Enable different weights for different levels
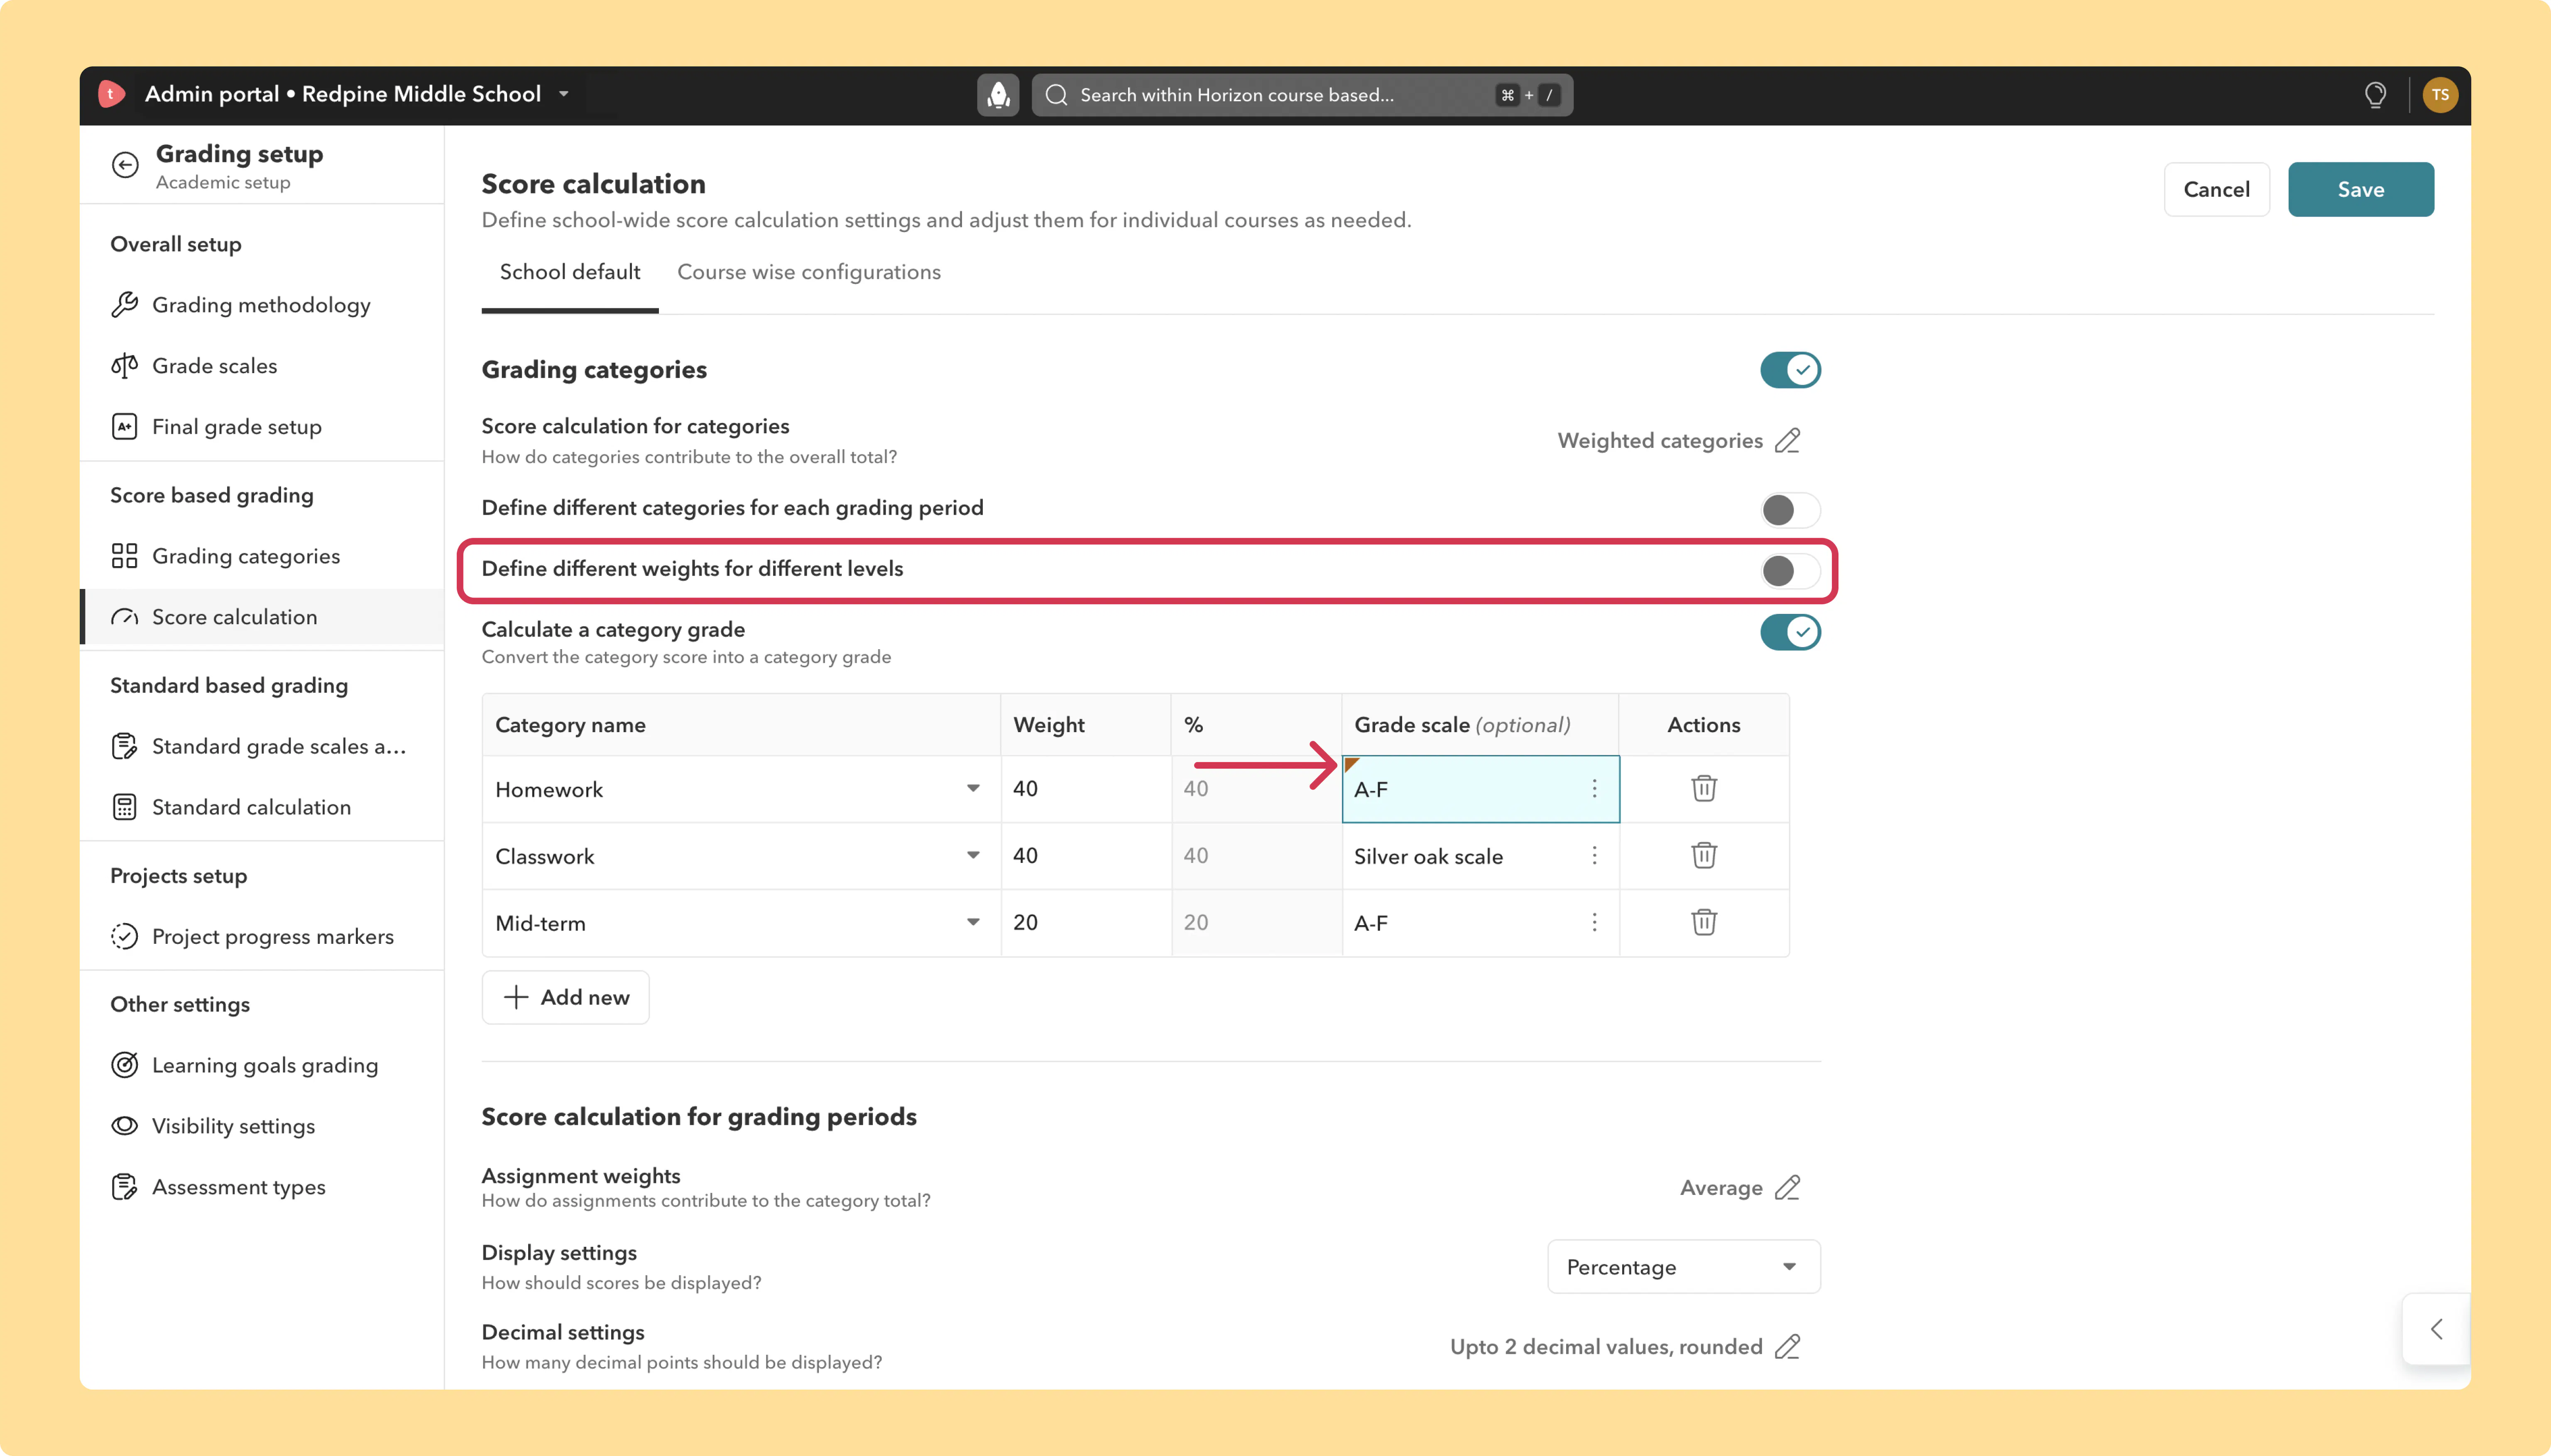Viewport: 2551px width, 1456px height. 1791,571
